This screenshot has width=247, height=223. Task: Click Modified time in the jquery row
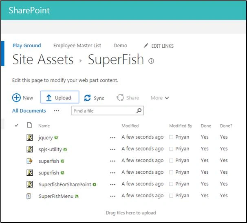pos(142,137)
